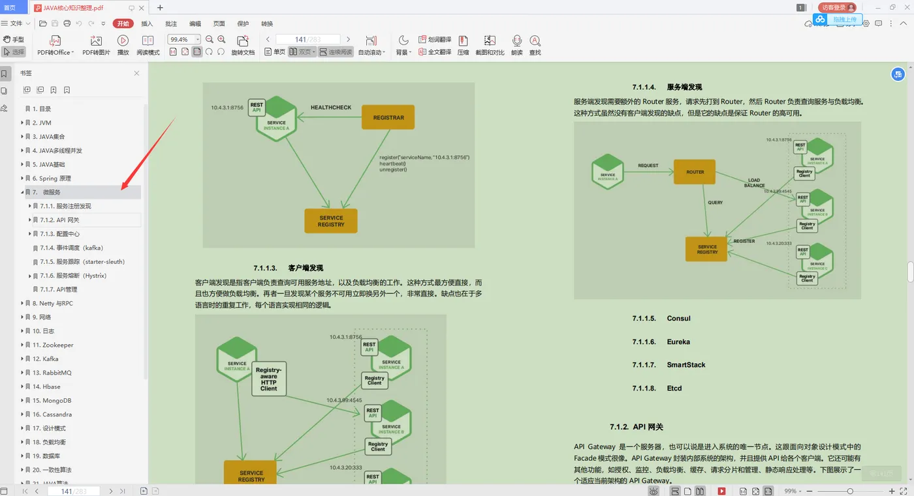Expand the 4. JAVA多线程并发 bookmark

point(22,151)
